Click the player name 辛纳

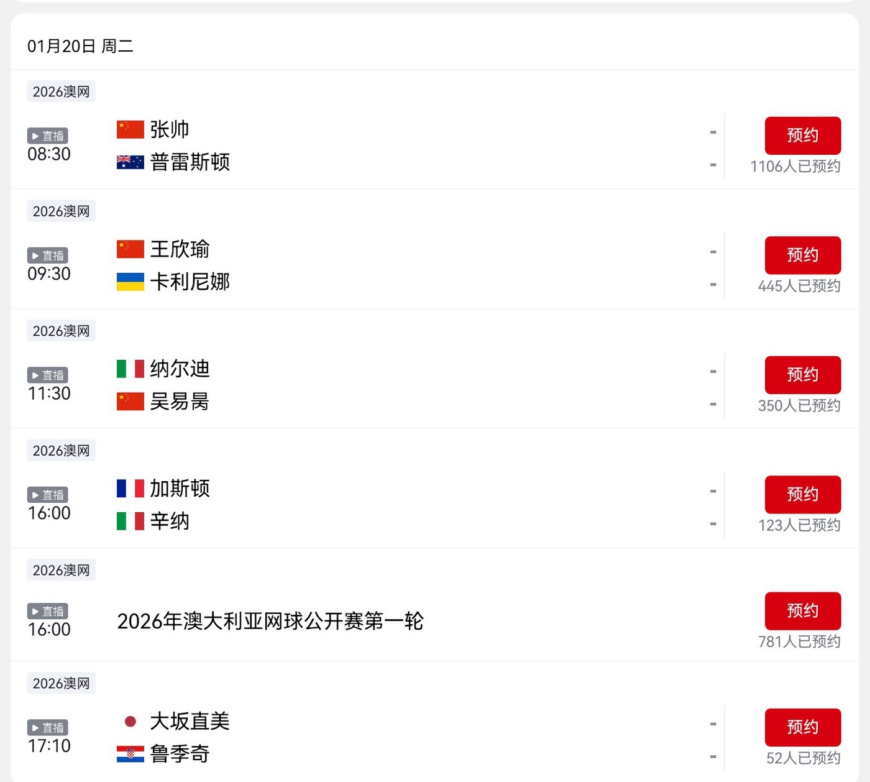[170, 521]
